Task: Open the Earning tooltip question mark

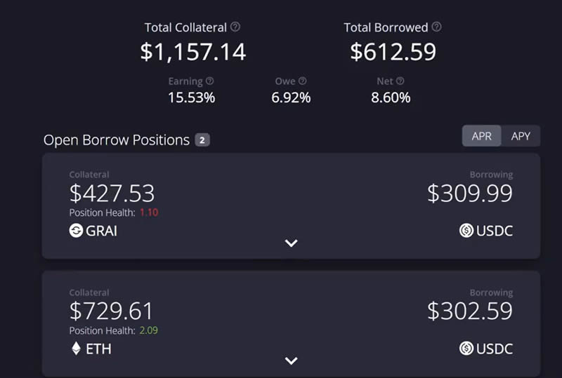Action: pyautogui.click(x=209, y=81)
